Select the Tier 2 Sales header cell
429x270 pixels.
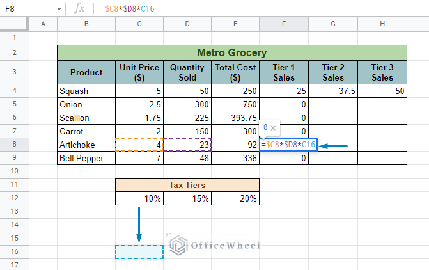333,72
